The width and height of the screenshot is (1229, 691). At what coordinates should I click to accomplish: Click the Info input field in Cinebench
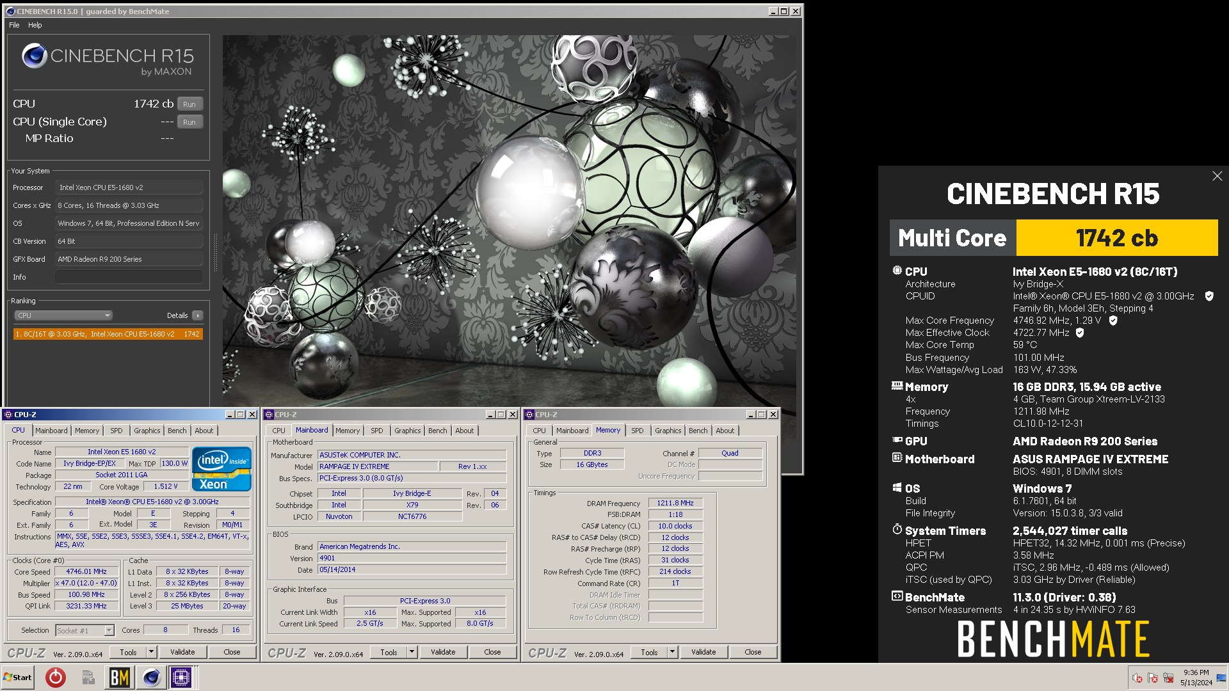(129, 277)
